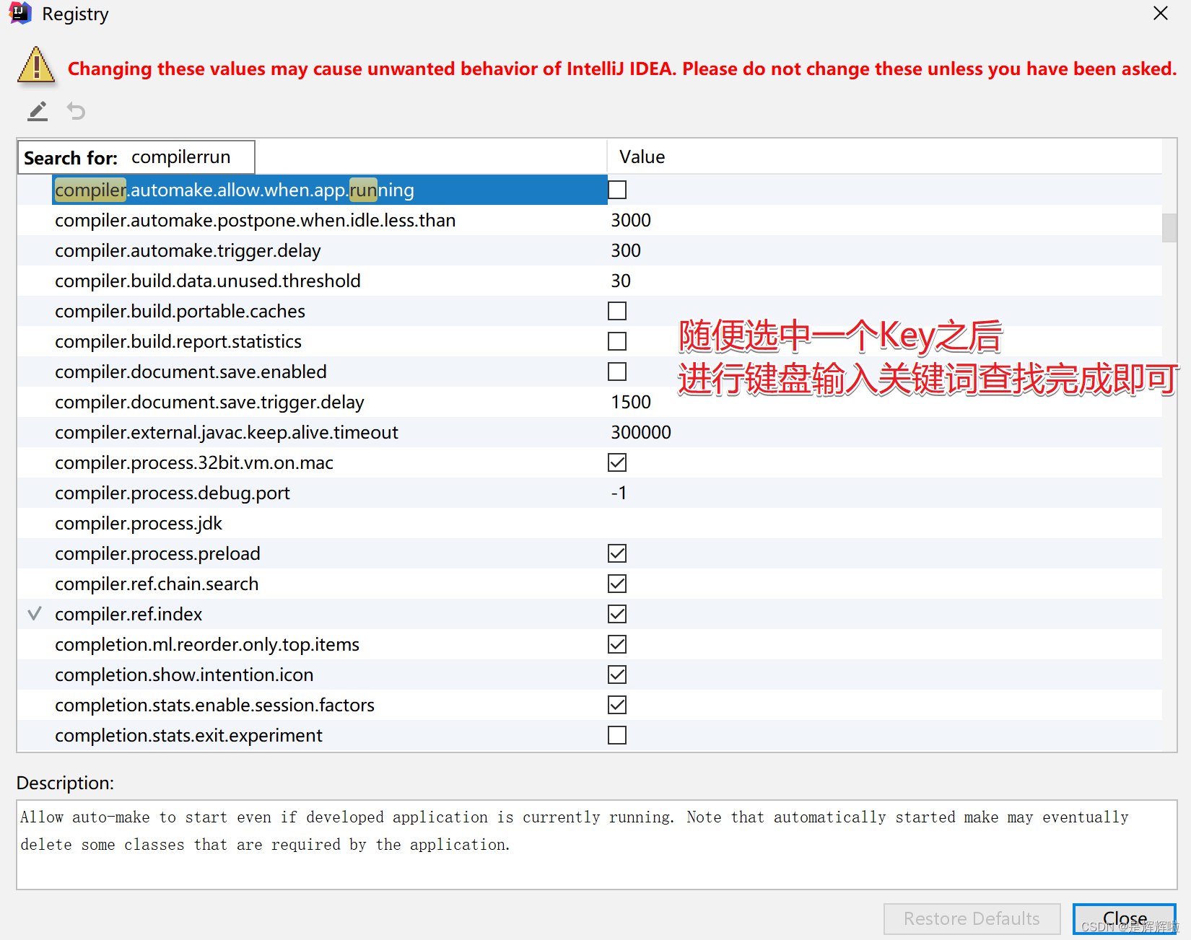
Task: Disable completion.show.intention.icon
Action: (617, 675)
